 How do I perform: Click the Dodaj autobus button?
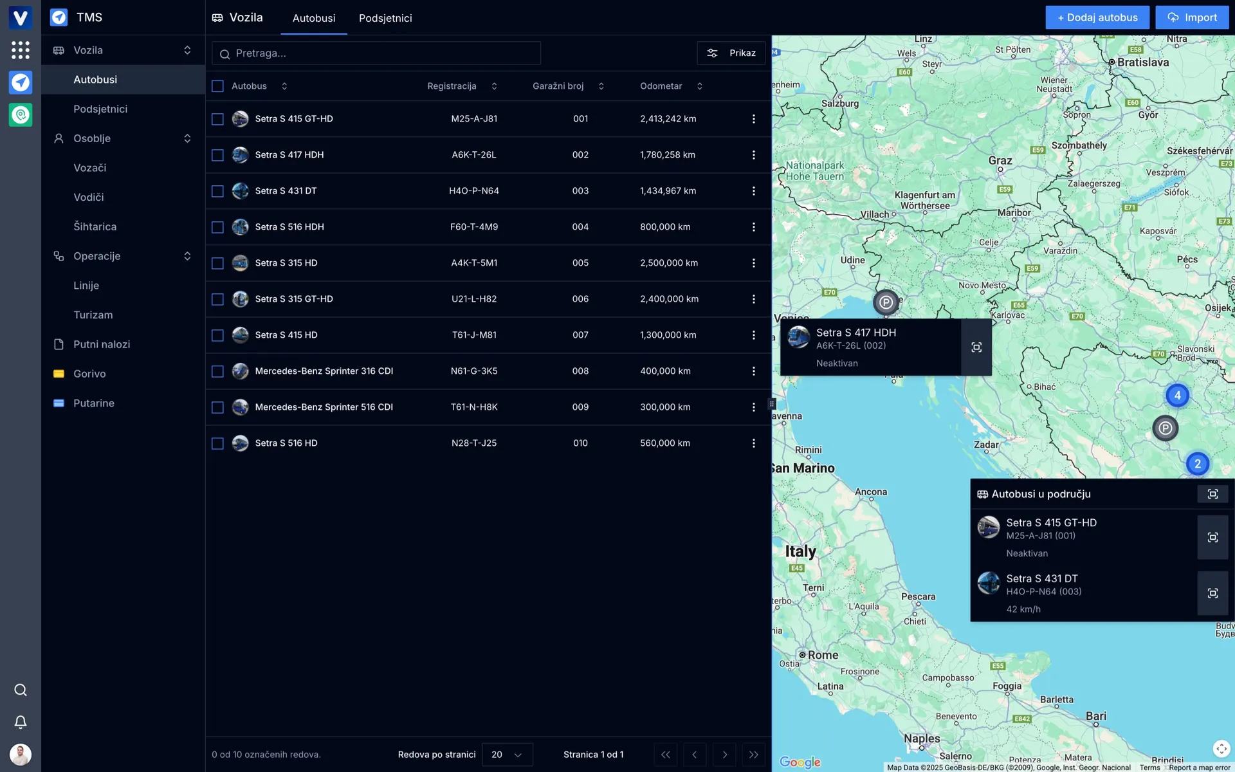[1097, 17]
